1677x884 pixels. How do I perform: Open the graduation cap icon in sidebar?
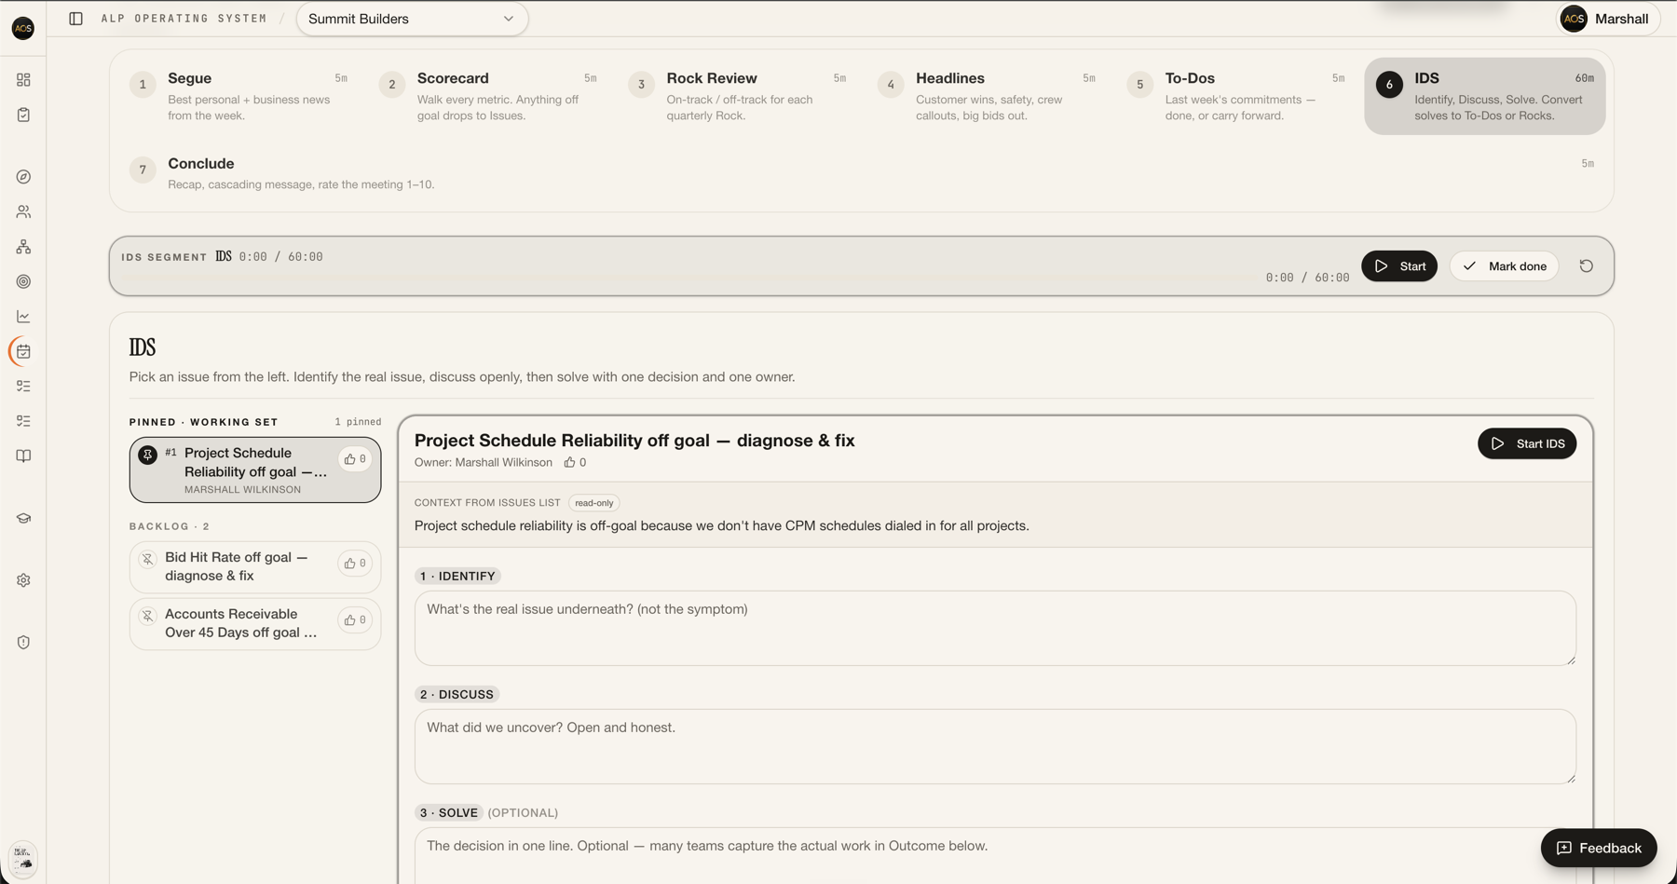click(x=23, y=518)
